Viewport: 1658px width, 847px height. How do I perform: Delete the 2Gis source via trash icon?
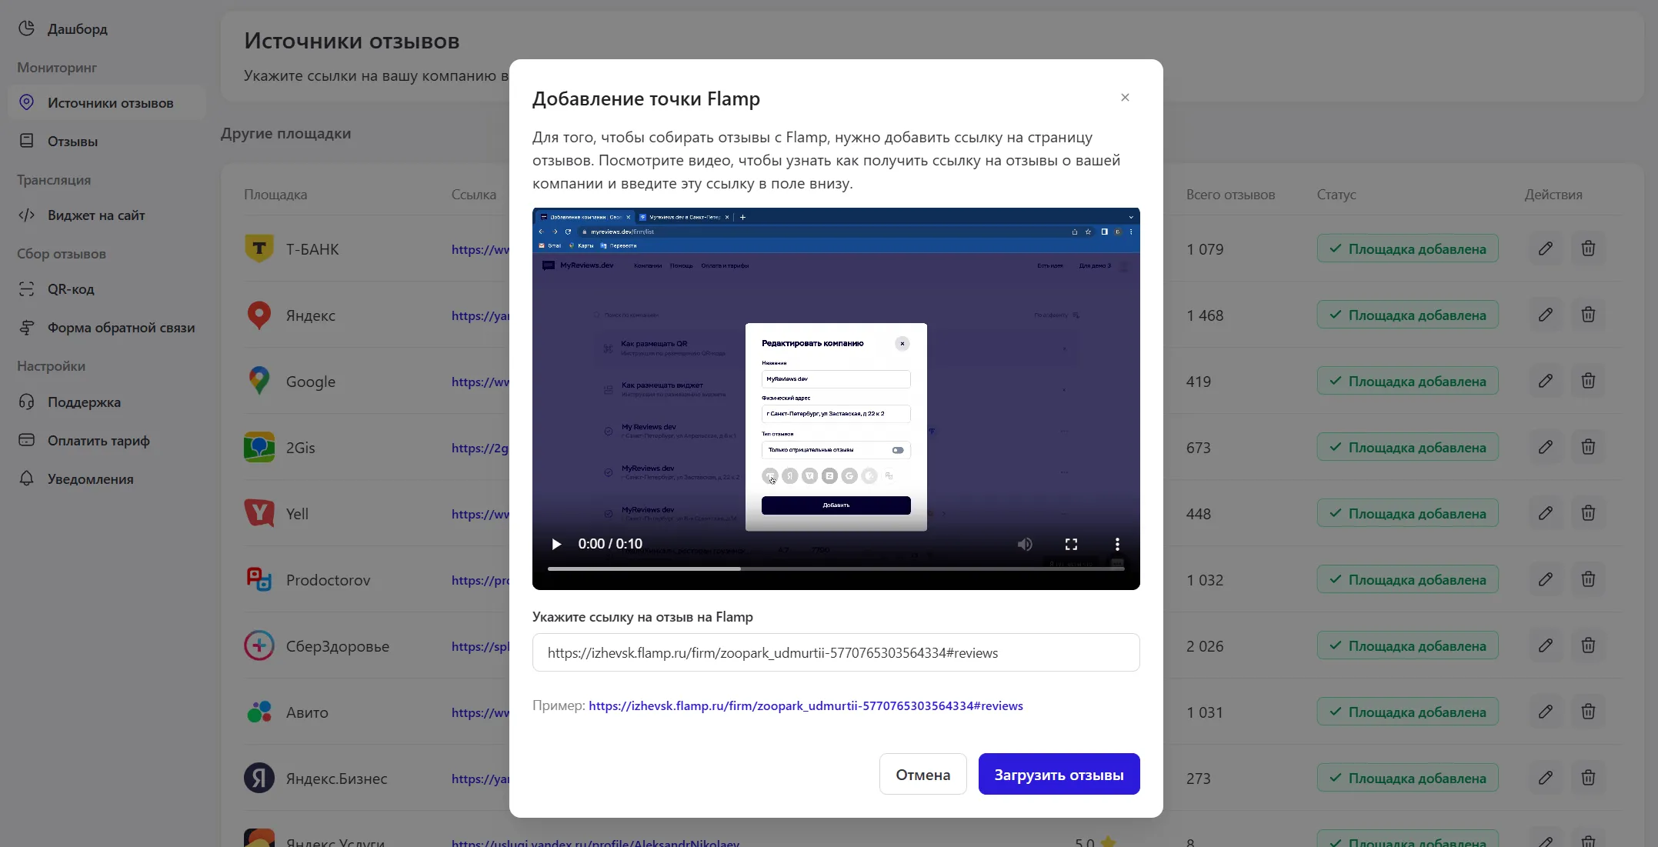(1588, 448)
